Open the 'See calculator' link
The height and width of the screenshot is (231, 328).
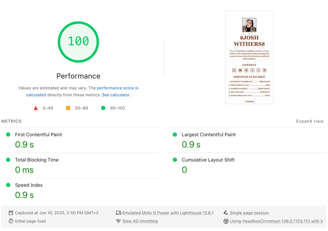point(116,95)
